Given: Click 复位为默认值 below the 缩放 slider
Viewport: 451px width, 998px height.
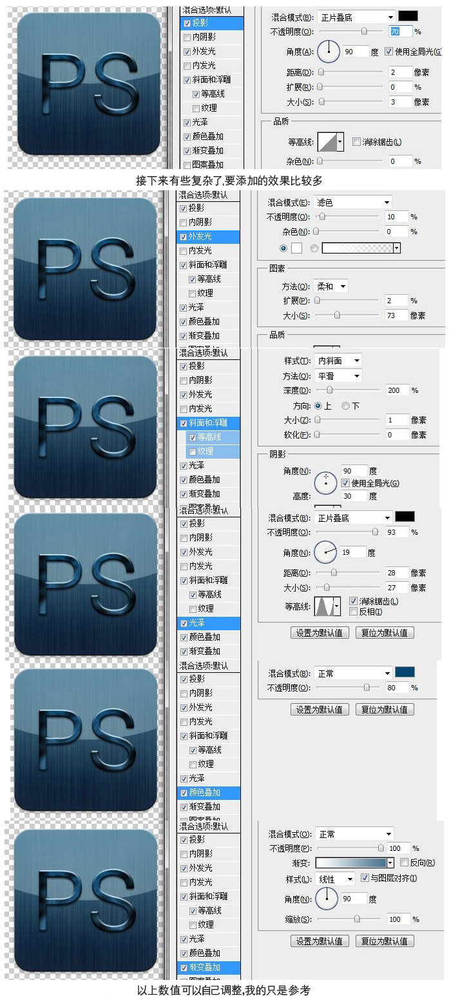Looking at the screenshot, I should 385,941.
